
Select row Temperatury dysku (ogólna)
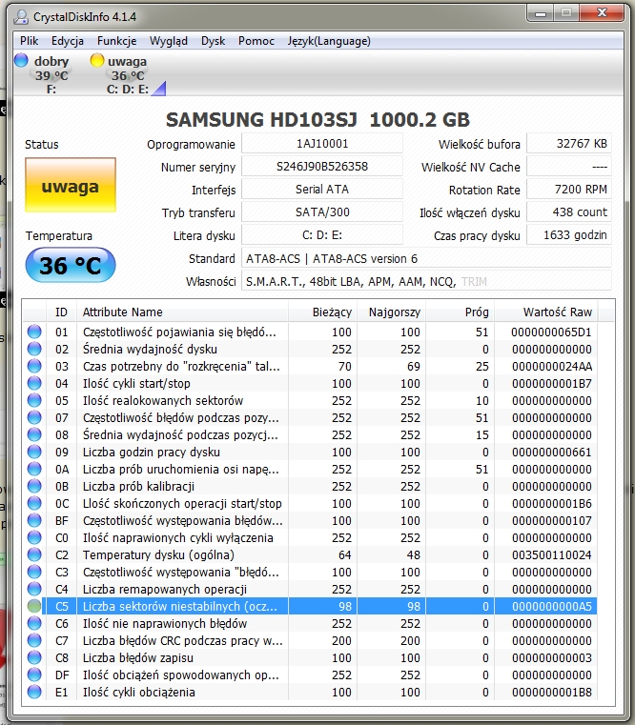tap(310, 554)
